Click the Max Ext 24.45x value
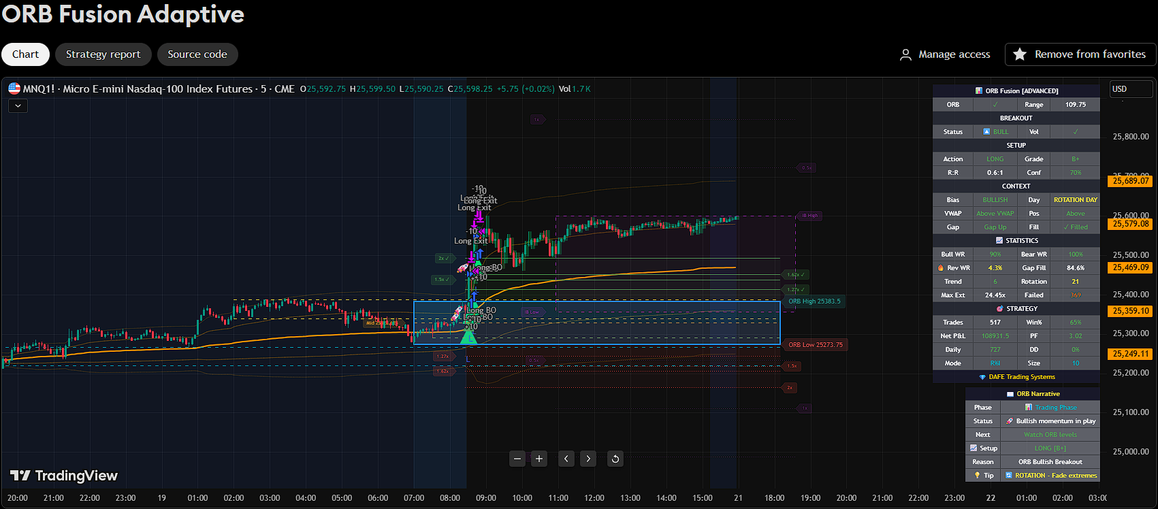 click(x=995, y=295)
